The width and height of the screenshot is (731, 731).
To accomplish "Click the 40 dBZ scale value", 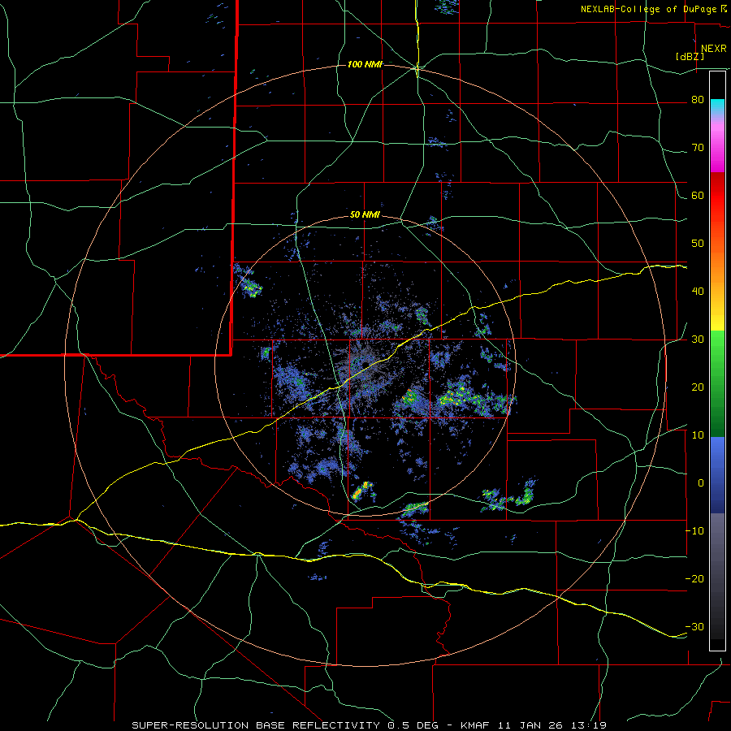I will [x=698, y=292].
